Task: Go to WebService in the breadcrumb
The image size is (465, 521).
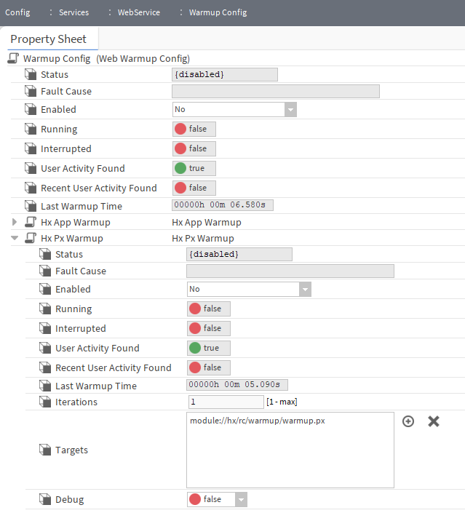Action: pos(138,12)
